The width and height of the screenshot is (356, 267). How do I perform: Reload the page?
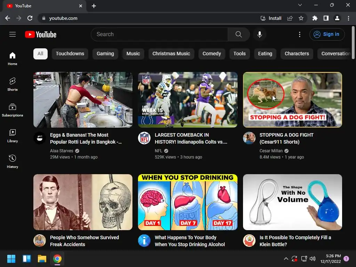30,18
